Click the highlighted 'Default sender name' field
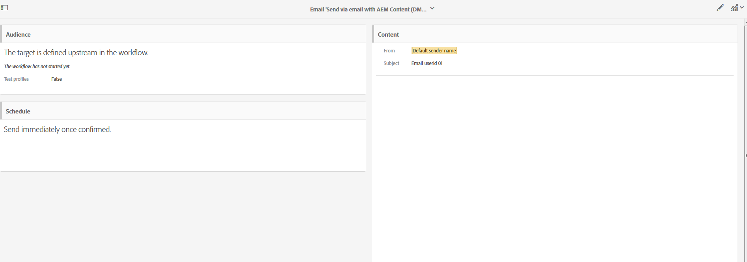The height and width of the screenshot is (262, 747). point(434,51)
